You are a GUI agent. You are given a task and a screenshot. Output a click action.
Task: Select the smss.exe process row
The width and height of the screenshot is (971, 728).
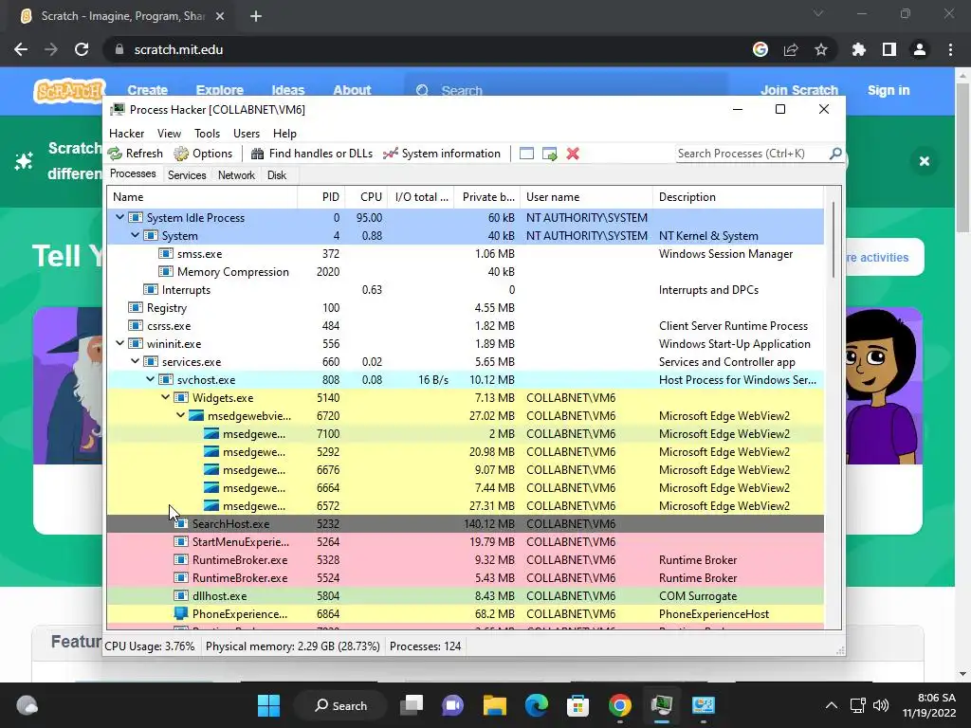tap(465, 254)
